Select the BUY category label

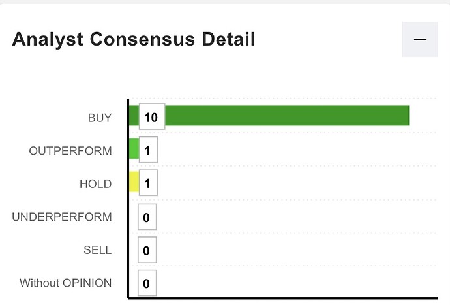coord(100,118)
